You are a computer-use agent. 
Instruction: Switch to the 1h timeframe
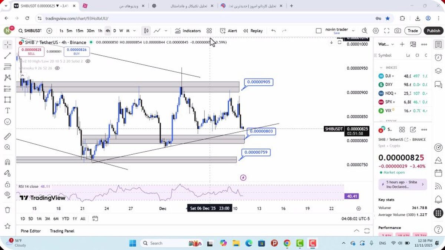[100, 31]
